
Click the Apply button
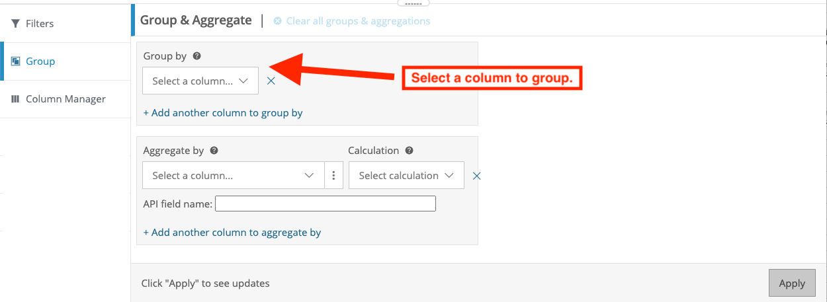(792, 283)
